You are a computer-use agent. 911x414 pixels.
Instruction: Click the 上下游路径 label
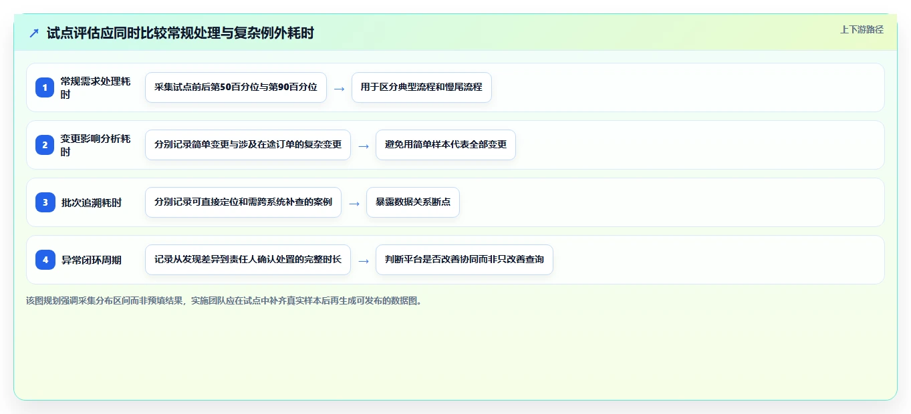click(x=862, y=29)
